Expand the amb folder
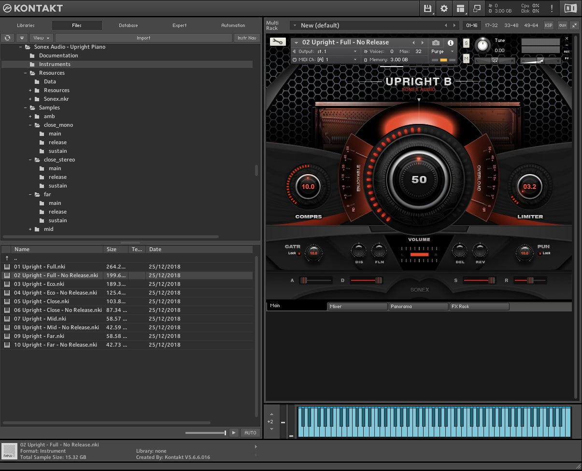The image size is (582, 471). tap(30, 116)
